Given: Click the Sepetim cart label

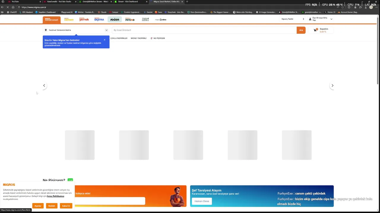Looking at the screenshot, I should pos(324,29).
